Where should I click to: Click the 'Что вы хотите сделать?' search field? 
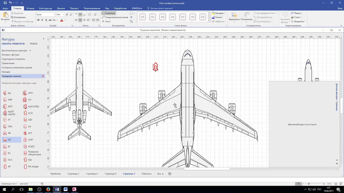(x=161, y=8)
